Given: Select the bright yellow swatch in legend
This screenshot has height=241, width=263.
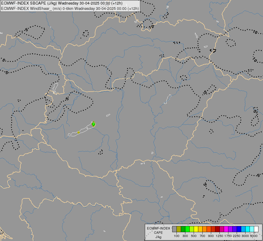Looking at the screenshot, I should coord(196,229).
